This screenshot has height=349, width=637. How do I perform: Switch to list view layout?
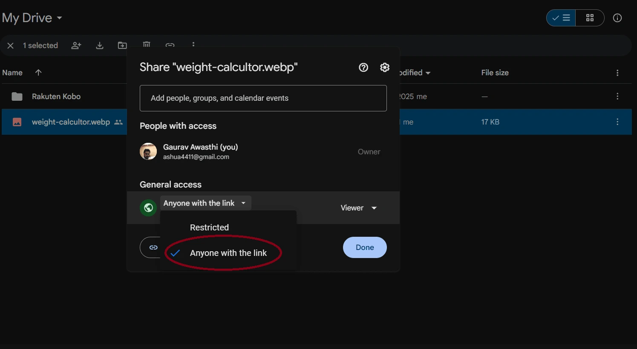coord(560,18)
